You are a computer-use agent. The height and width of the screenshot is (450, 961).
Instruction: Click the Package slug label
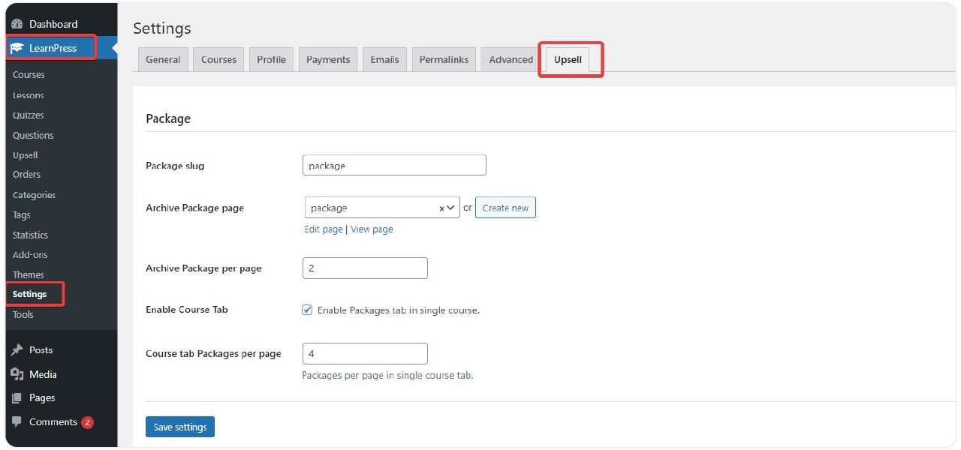tap(175, 166)
